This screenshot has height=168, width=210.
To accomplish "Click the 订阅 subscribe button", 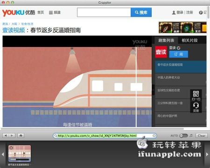I will 178,54.
